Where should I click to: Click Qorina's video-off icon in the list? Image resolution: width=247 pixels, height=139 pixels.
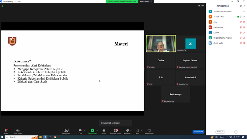[x=244, y=32]
